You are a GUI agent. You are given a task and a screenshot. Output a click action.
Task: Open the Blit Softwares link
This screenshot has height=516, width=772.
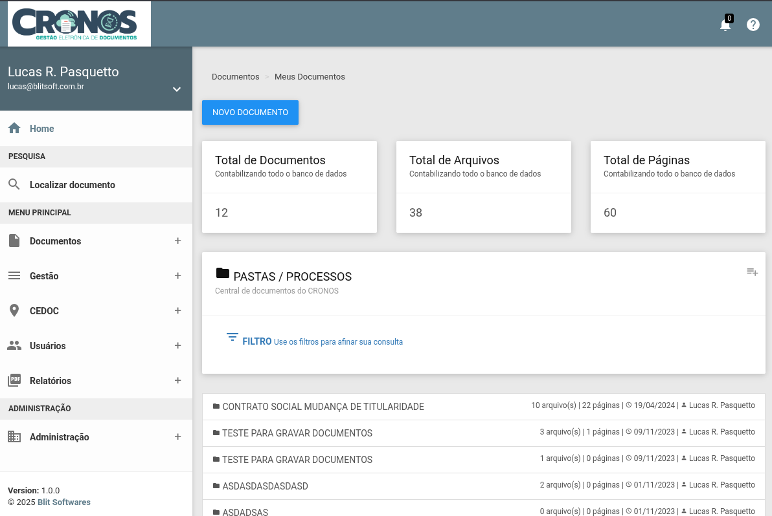tap(63, 502)
